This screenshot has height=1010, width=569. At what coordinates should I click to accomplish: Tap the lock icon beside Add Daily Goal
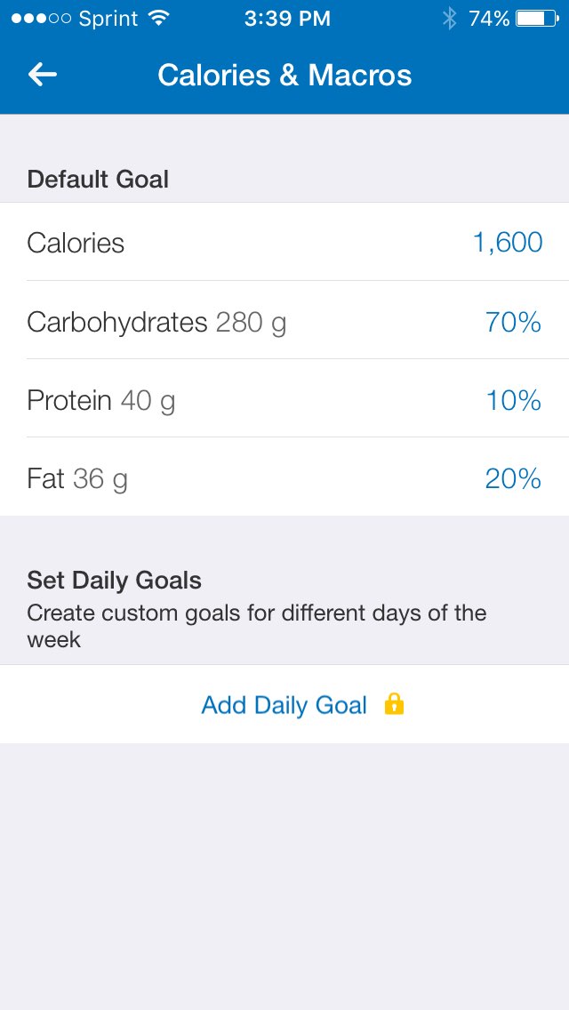click(x=393, y=704)
